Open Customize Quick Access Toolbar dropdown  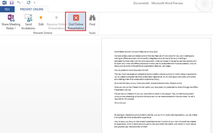pyautogui.click(x=34, y=3)
